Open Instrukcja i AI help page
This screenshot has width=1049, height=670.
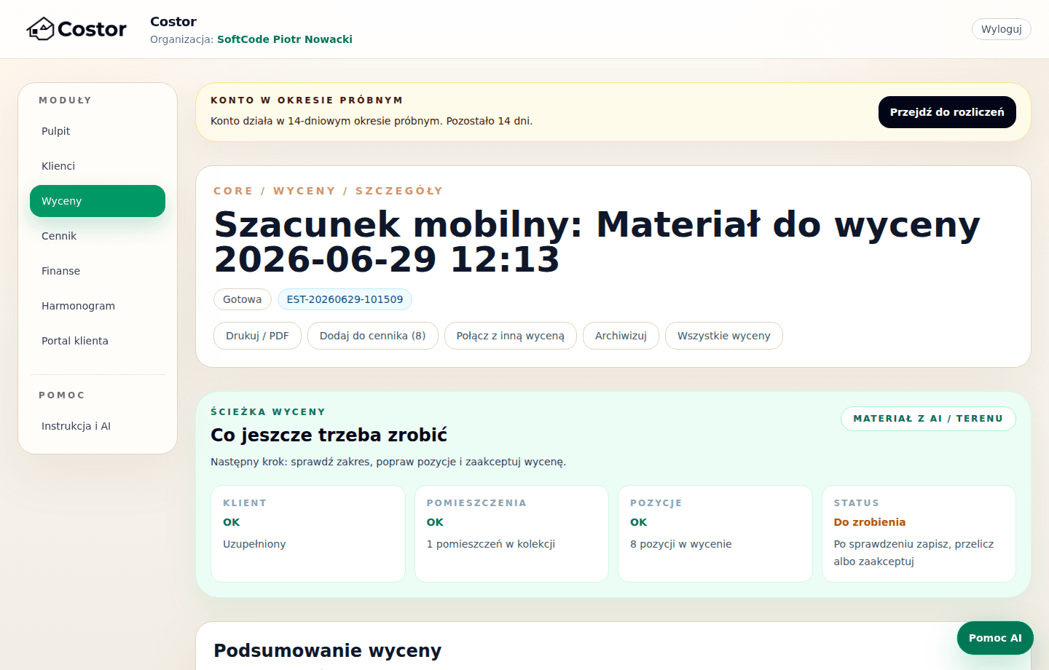pos(98,426)
